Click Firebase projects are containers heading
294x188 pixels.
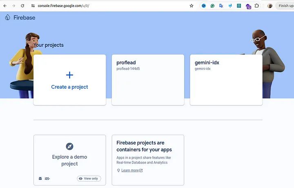pyautogui.click(x=144, y=146)
